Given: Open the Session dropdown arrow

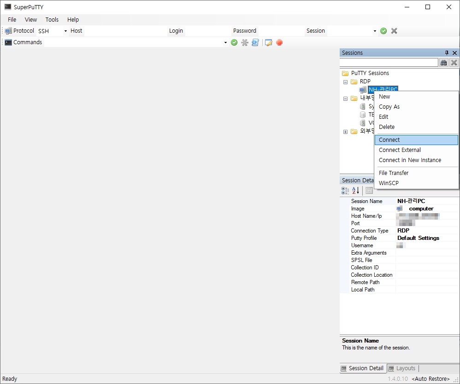Looking at the screenshot, I should [375, 31].
